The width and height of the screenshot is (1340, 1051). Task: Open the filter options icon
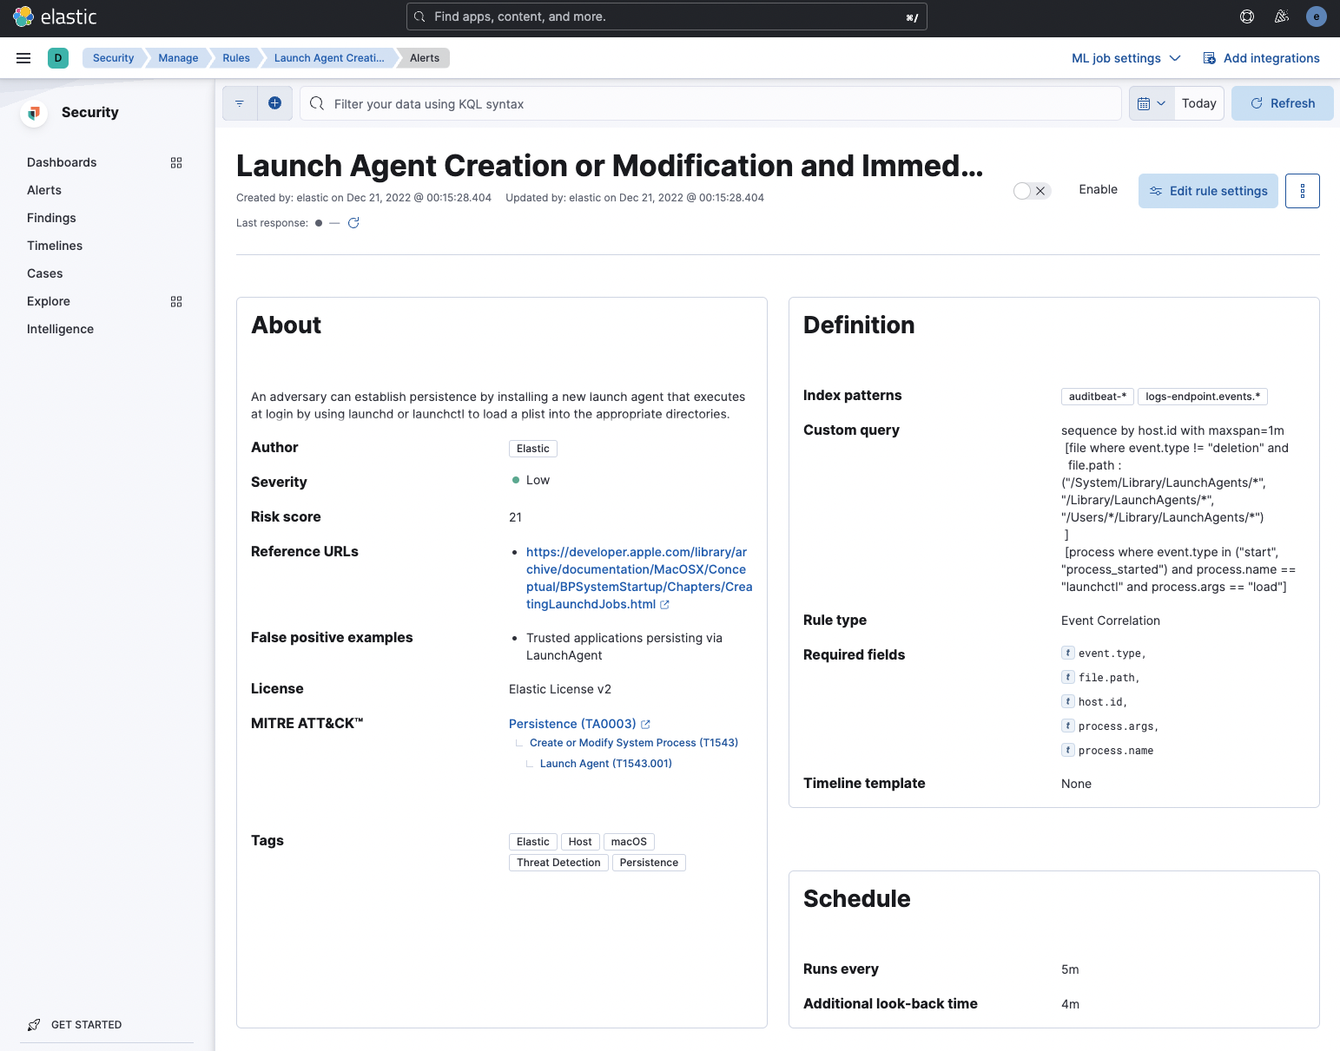240,102
